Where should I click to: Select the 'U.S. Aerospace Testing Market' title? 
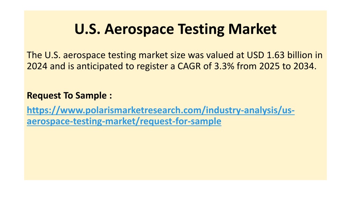click(x=175, y=29)
